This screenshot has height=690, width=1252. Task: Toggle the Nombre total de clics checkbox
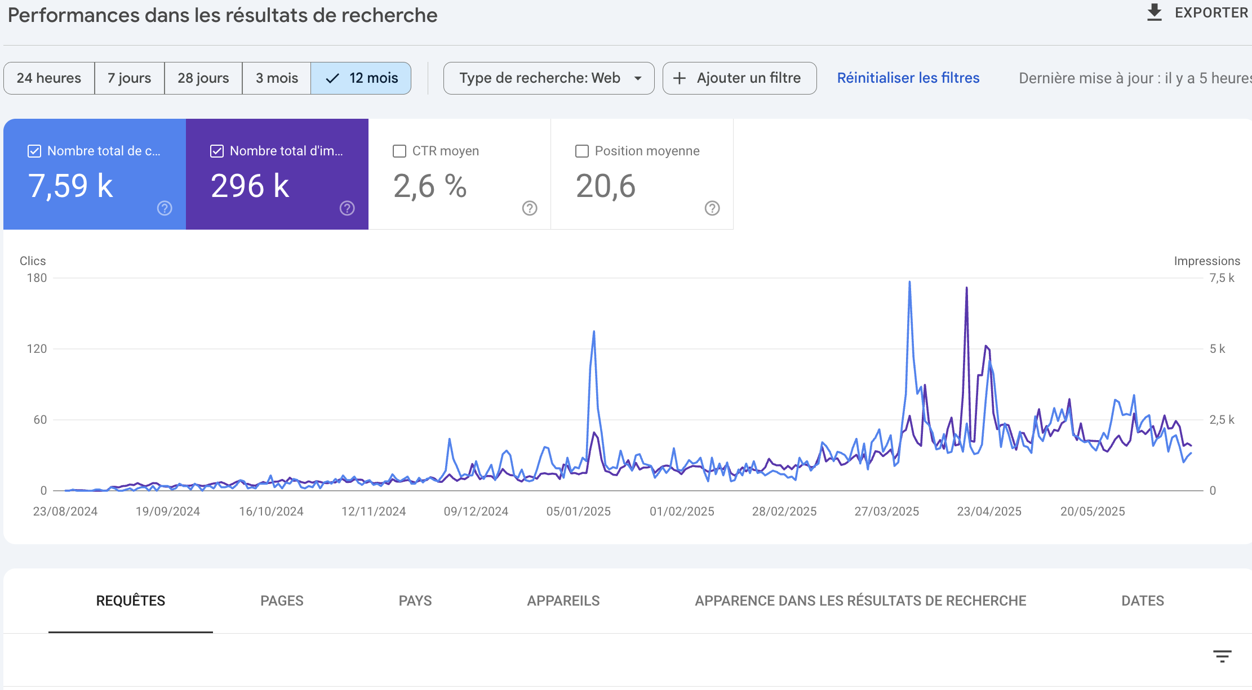34,151
